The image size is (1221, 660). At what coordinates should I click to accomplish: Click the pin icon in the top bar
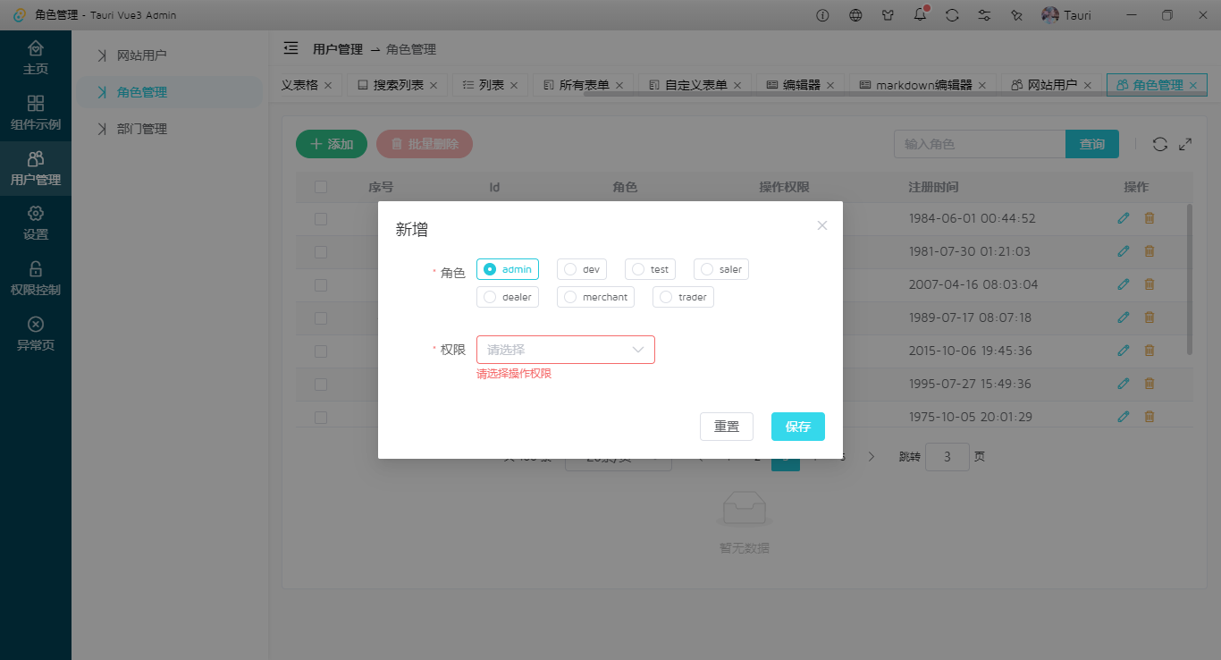1016,15
